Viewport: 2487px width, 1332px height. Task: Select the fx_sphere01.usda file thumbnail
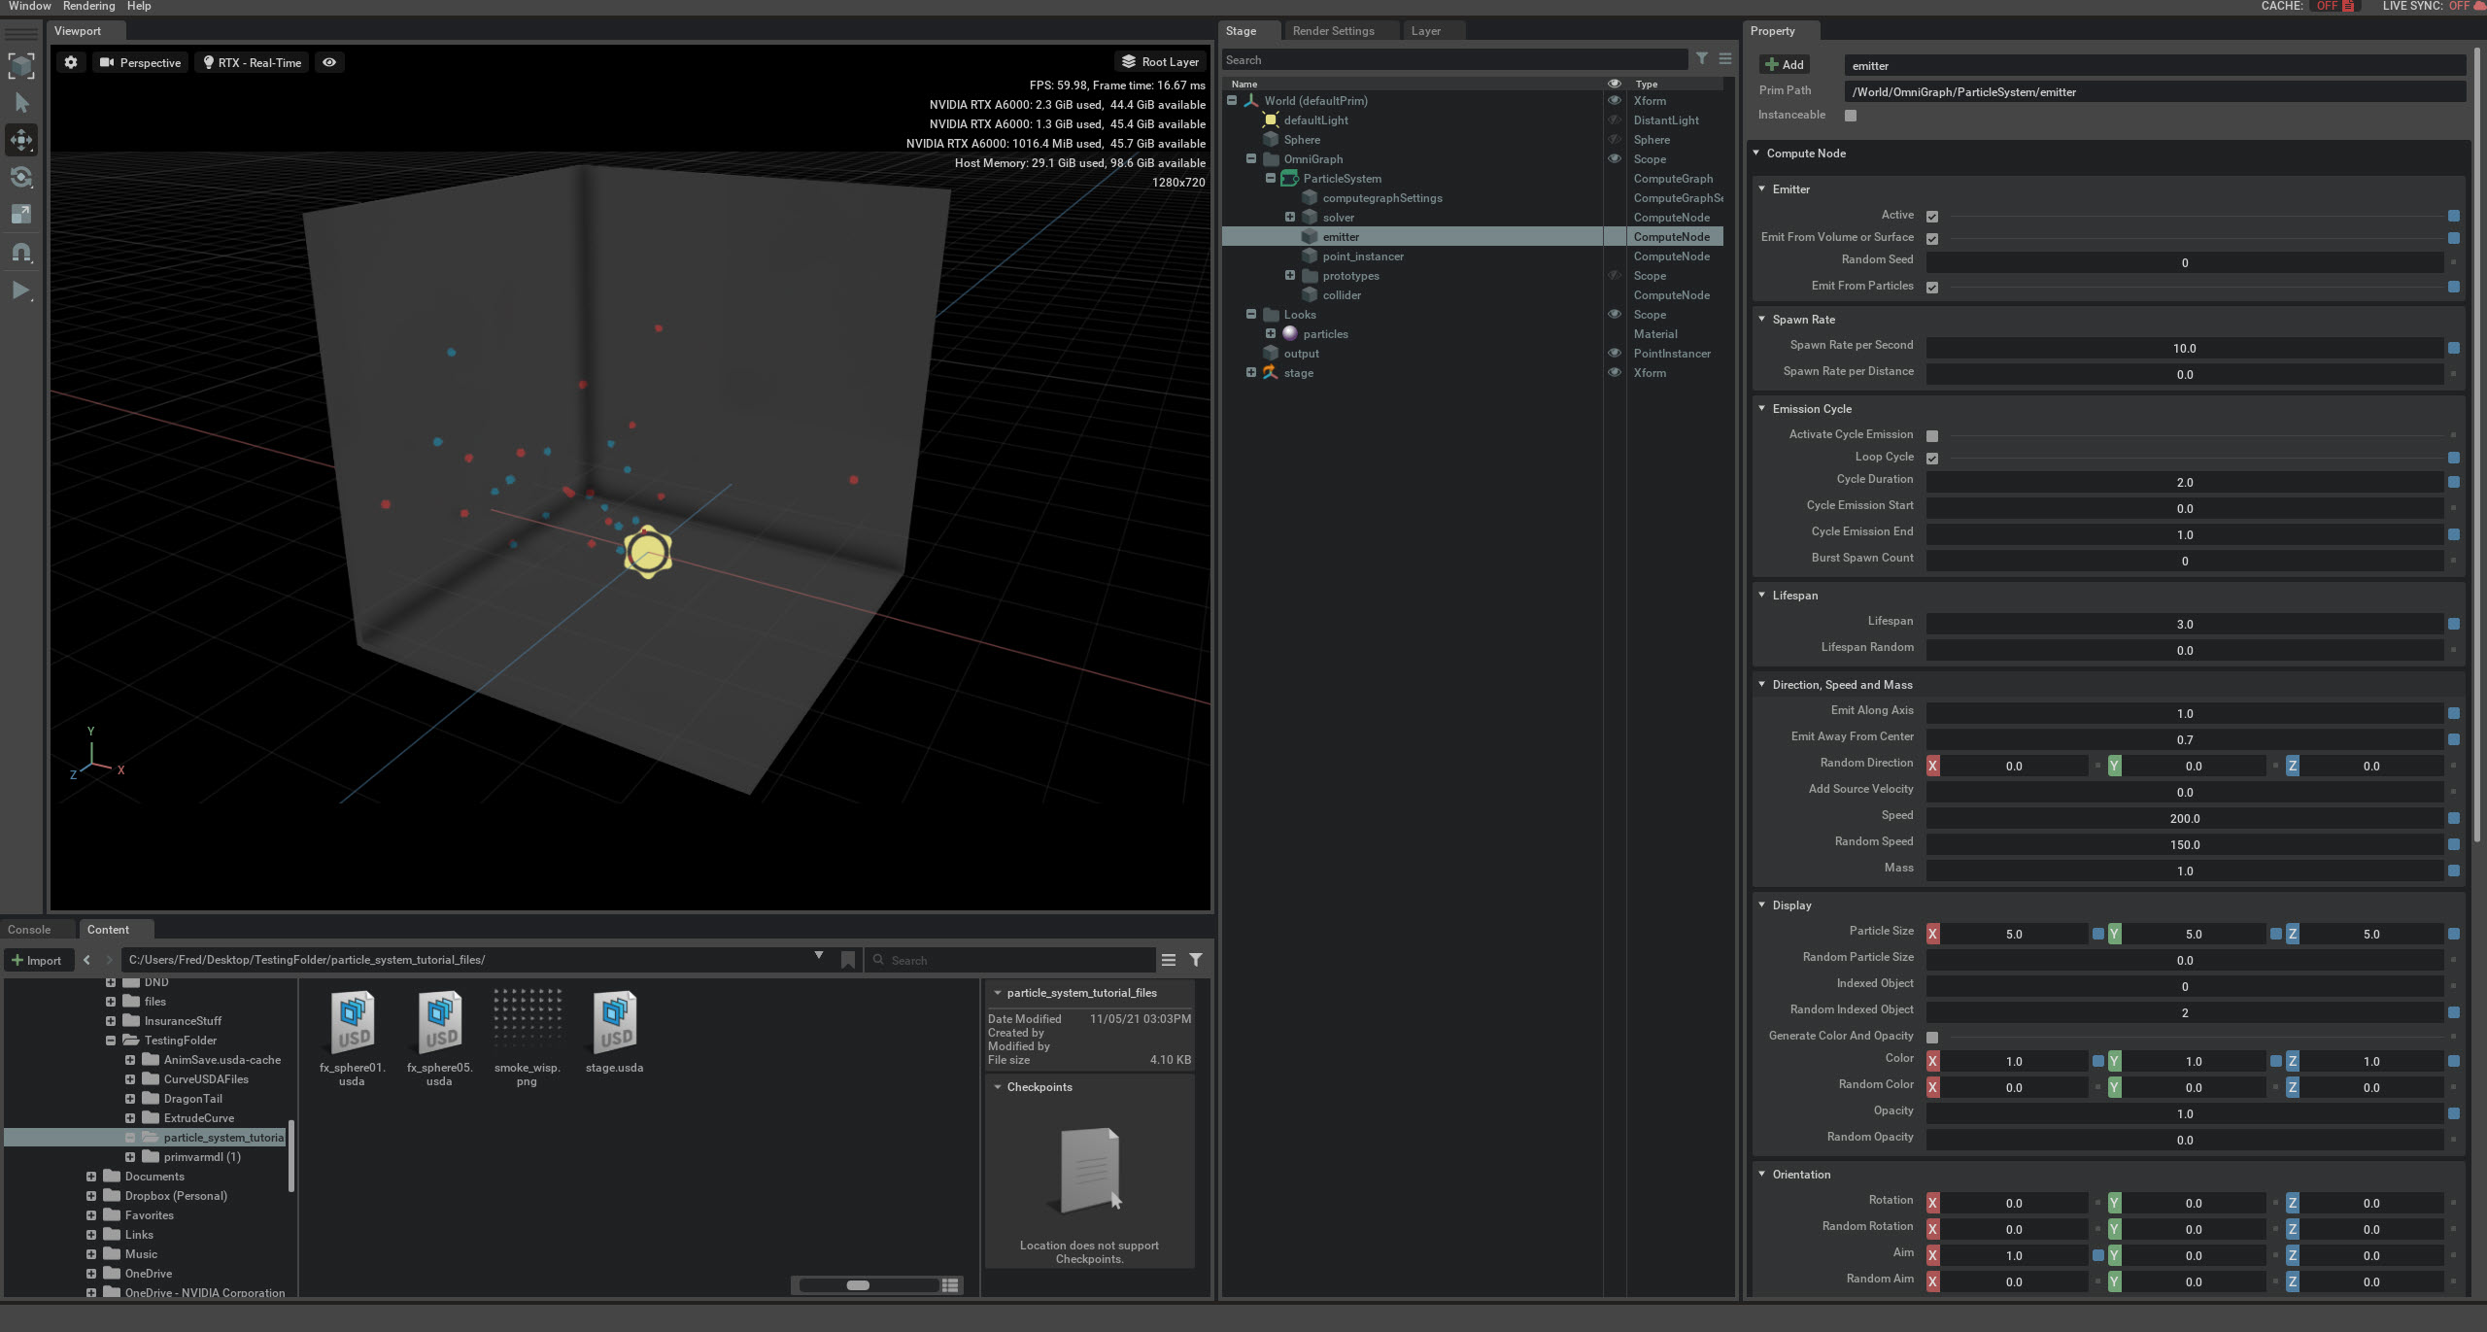click(352, 1023)
